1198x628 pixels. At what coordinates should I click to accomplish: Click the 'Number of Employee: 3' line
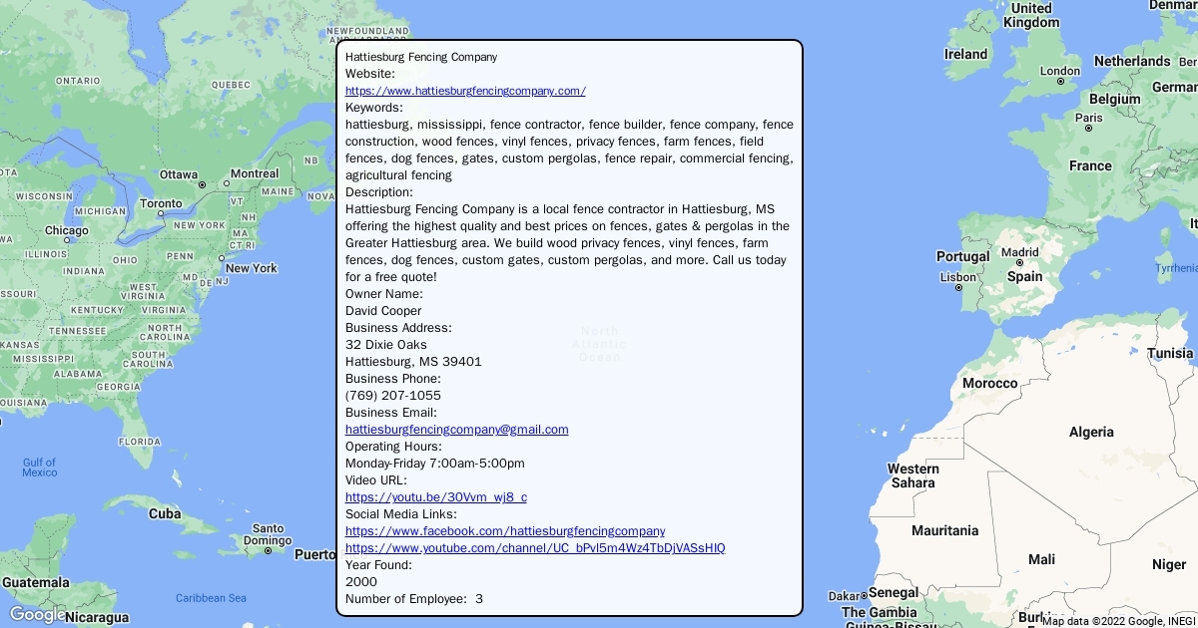click(x=414, y=599)
